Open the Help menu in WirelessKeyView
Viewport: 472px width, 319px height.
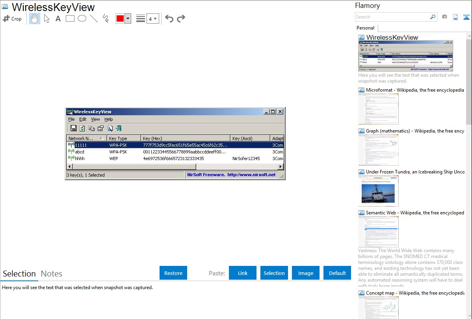[109, 119]
